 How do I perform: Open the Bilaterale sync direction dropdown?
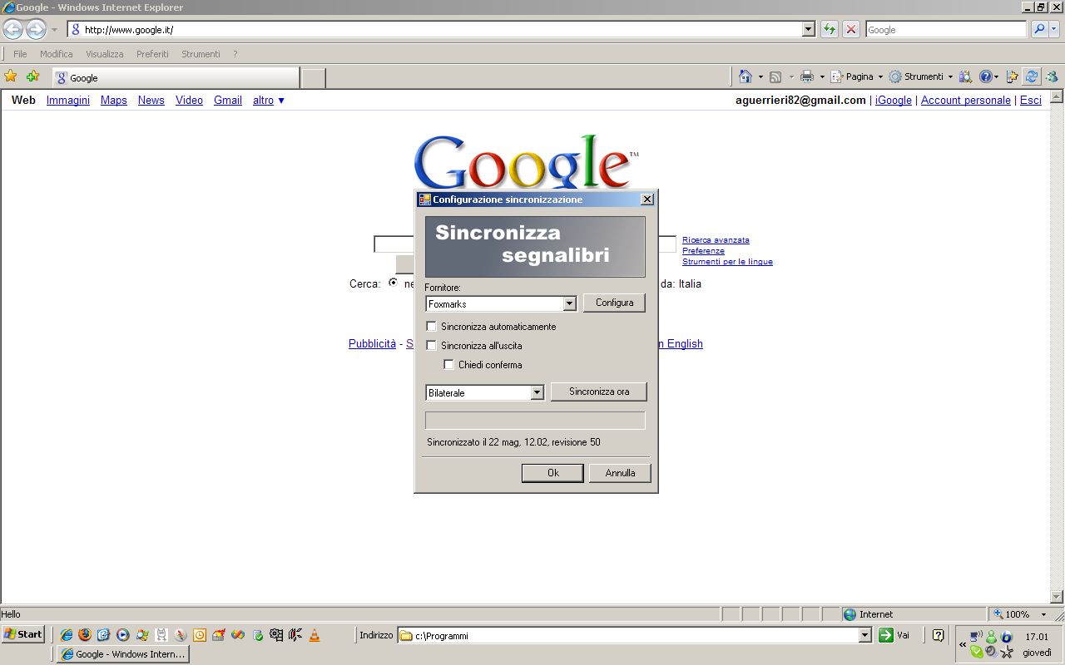point(537,392)
